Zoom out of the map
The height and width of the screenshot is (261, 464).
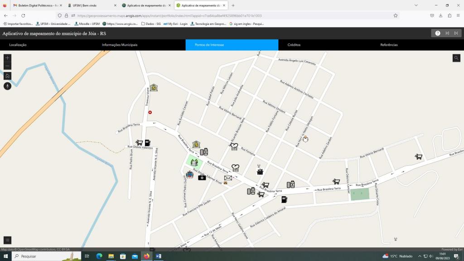coord(7,66)
